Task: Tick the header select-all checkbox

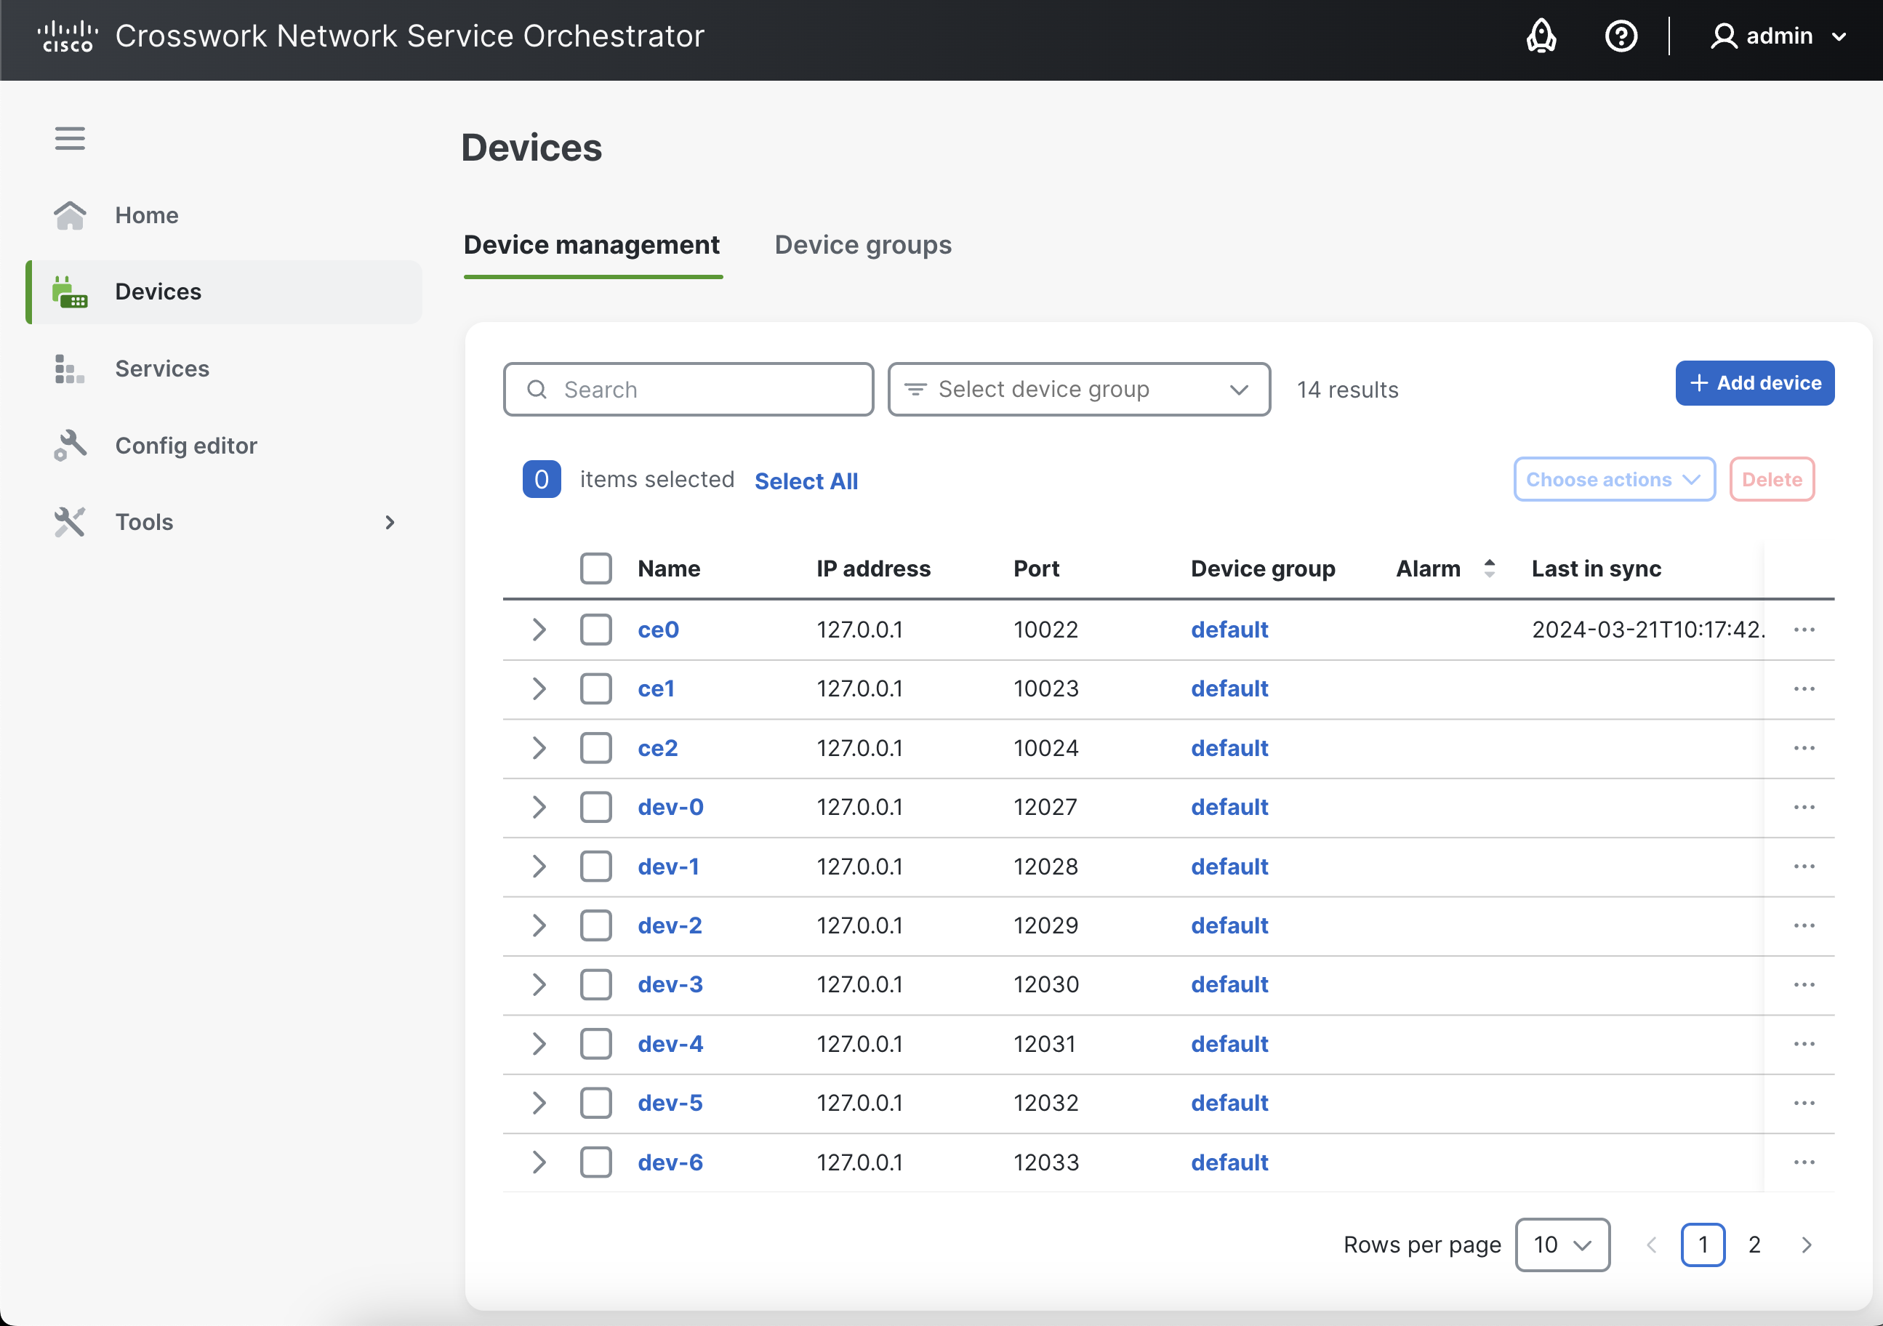Action: click(595, 568)
